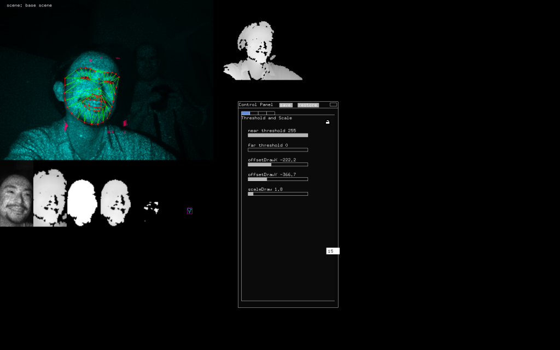This screenshot has height=350, width=560.
Task: Click the far threshold slider bar
Action: [278, 150]
